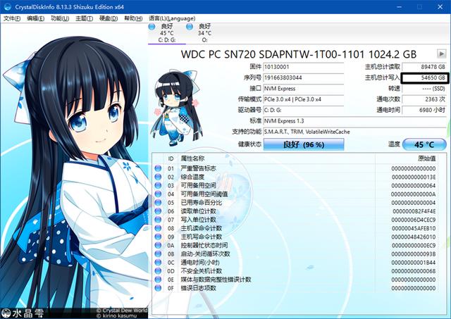Select the 已用寿命百分比 attribute name

[201, 203]
